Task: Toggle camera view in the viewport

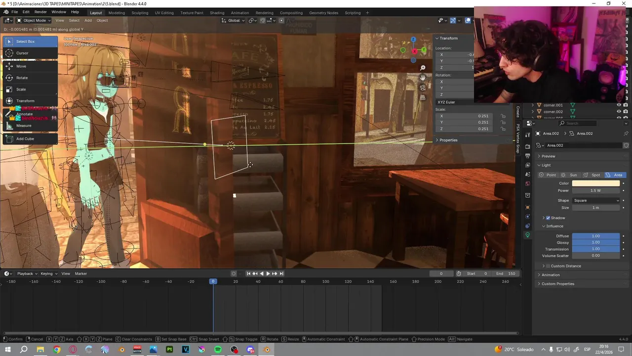Action: [423, 88]
